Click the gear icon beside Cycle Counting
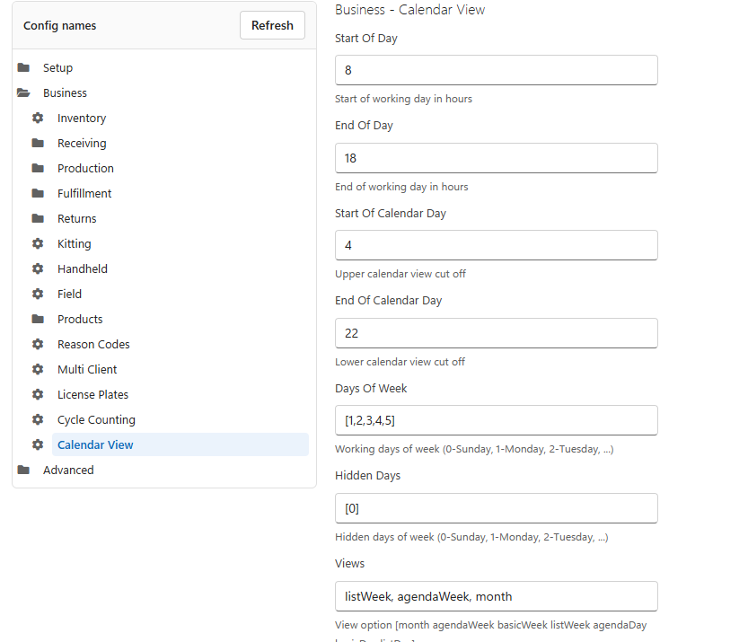The image size is (748, 642). pos(38,419)
